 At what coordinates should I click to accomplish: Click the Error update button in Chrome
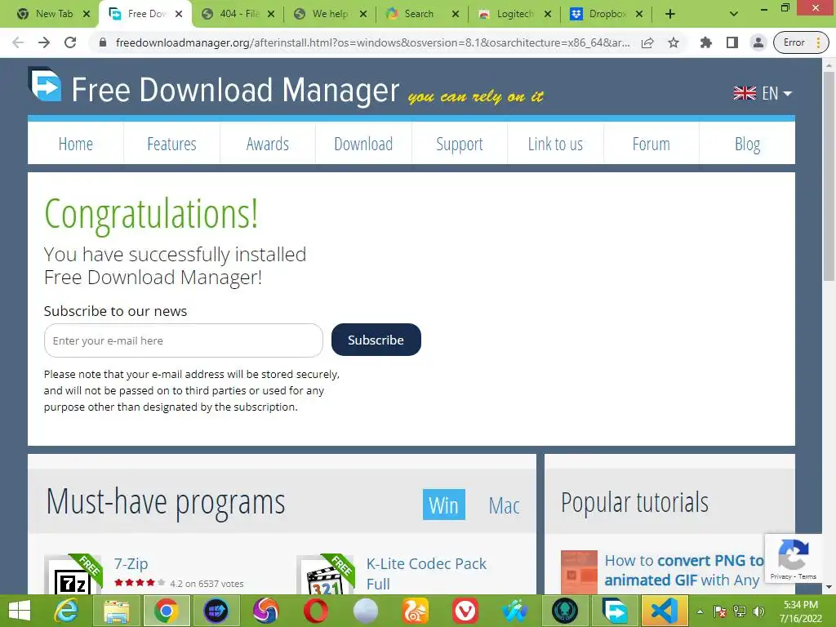[801, 42]
